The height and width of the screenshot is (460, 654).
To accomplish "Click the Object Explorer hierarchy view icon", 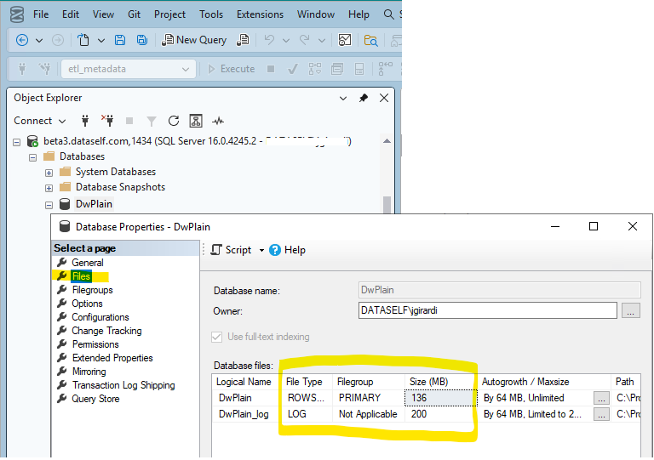I will point(196,121).
